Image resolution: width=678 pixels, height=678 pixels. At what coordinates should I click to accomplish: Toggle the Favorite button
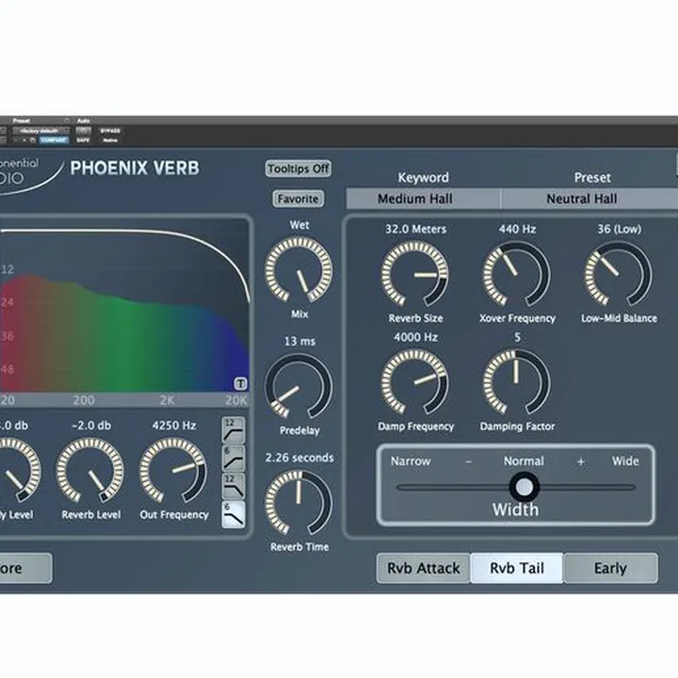[x=298, y=199]
